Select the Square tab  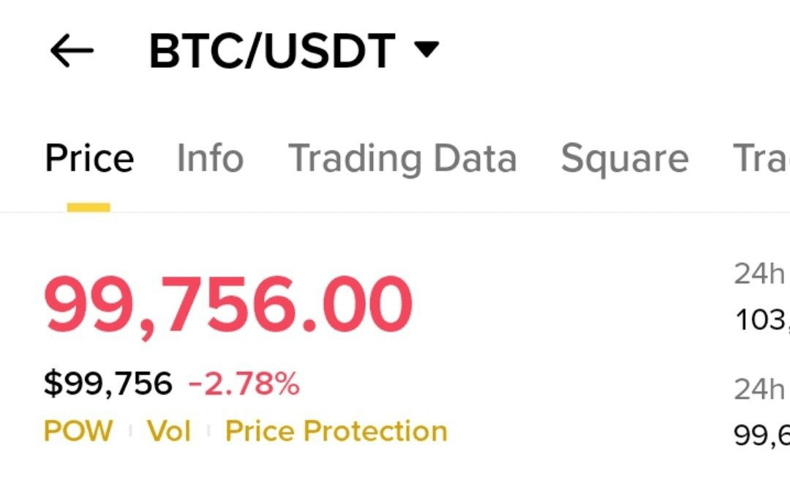pyautogui.click(x=625, y=159)
